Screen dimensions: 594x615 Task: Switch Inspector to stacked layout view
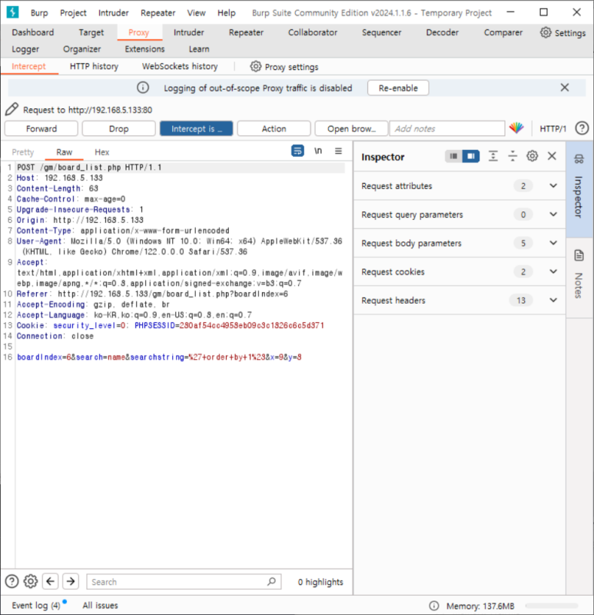pos(453,156)
